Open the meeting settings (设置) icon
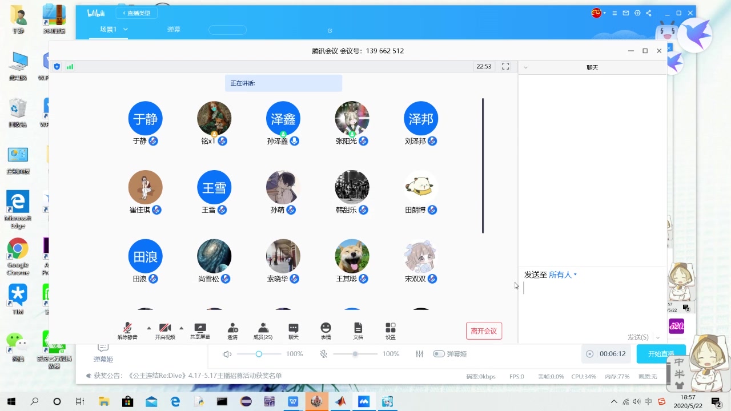Screen dimensions: 731x411 [391, 328]
